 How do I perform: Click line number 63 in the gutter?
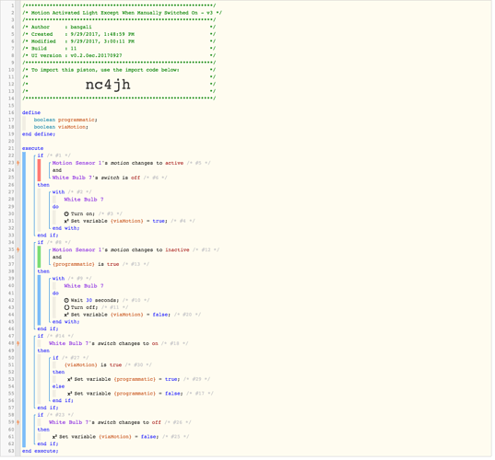tap(11, 451)
